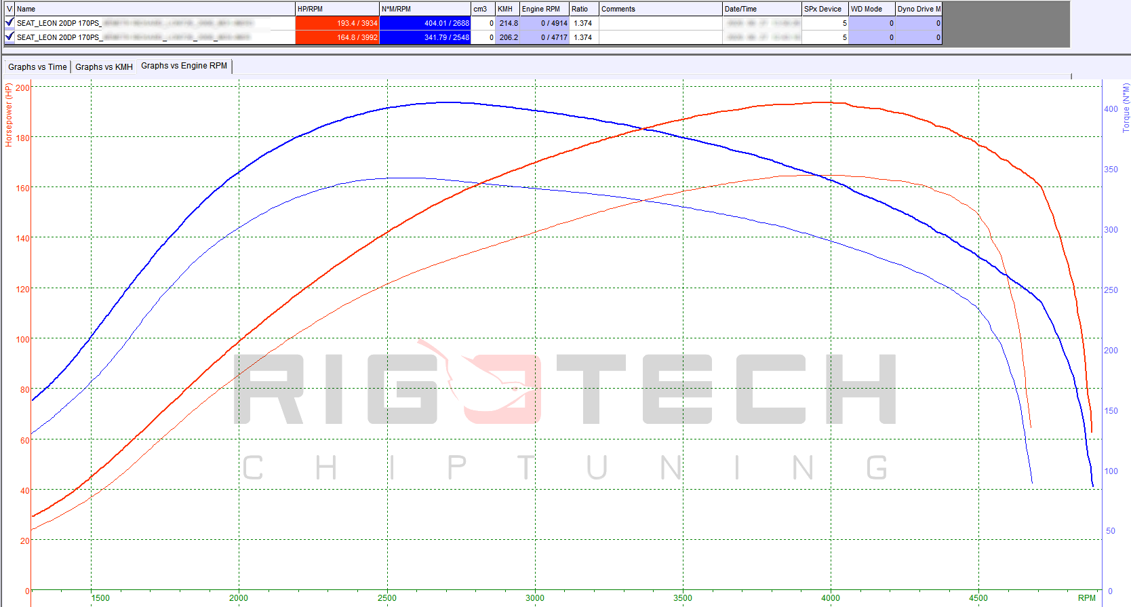Click the KMH column header
Screen dimensions: 1131x607
(508, 9)
